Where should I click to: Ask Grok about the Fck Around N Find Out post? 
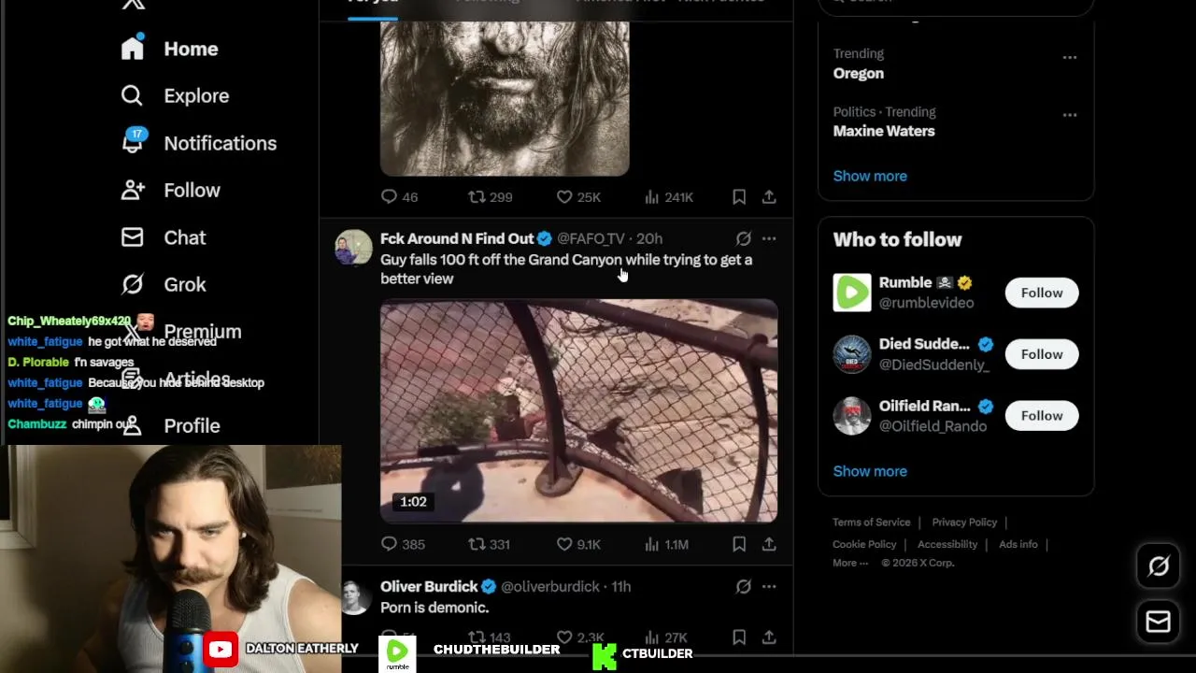(743, 239)
